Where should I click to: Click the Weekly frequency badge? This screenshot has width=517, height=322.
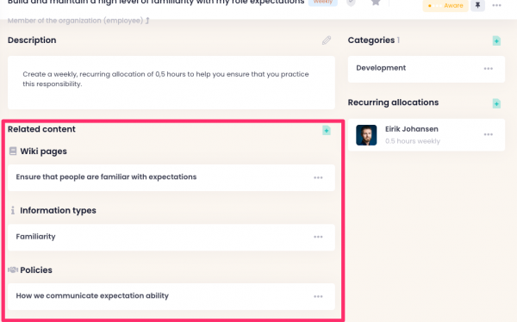pyautogui.click(x=323, y=2)
